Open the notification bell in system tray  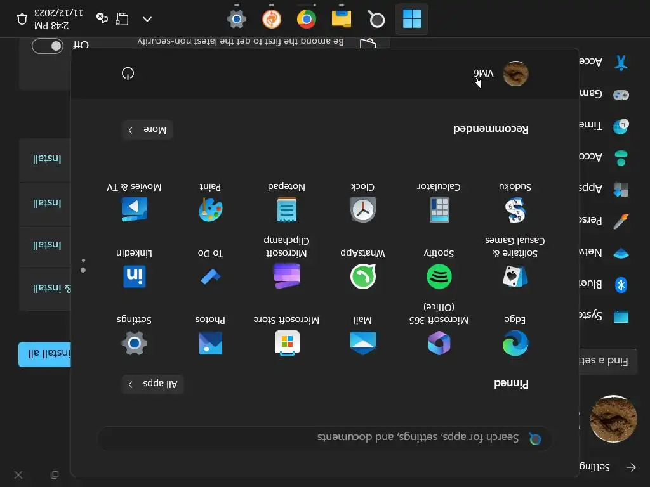tap(22, 19)
